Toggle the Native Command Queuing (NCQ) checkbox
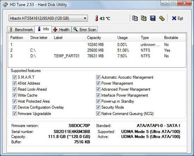The width and height of the screenshot is (194, 156). point(98,113)
